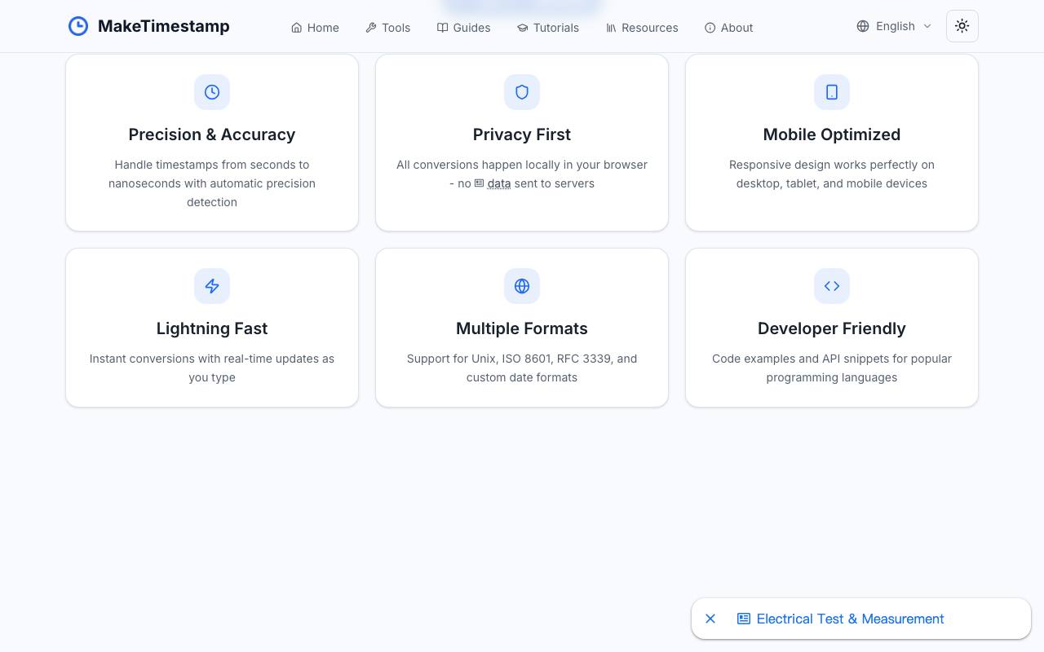Click text "Responsive design works perfectly on"

[832, 165]
